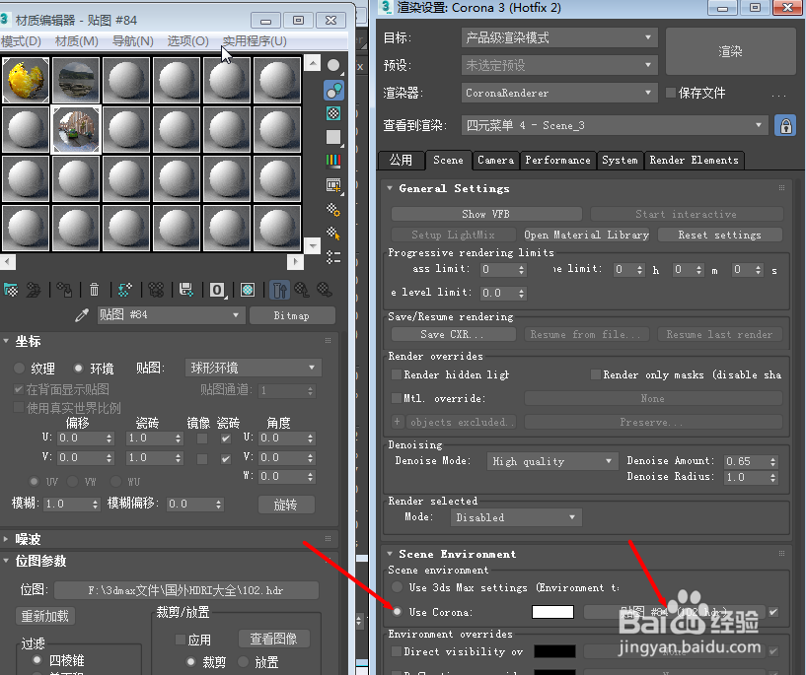Open Material Editor Options icon
This screenshot has width=806, height=675.
point(333,210)
